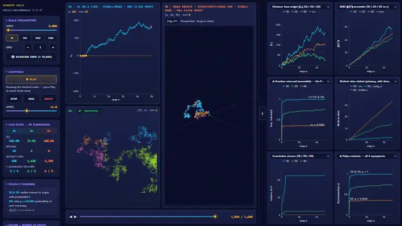Step the timeline forward with right arrow
This screenshot has height=226, width=402.
[x=75, y=217]
